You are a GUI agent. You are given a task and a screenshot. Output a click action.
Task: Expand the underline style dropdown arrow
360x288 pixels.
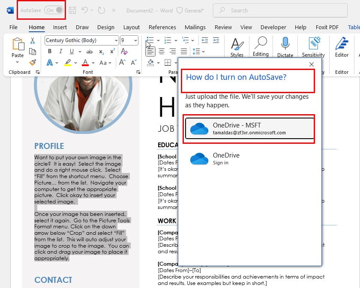click(80, 52)
